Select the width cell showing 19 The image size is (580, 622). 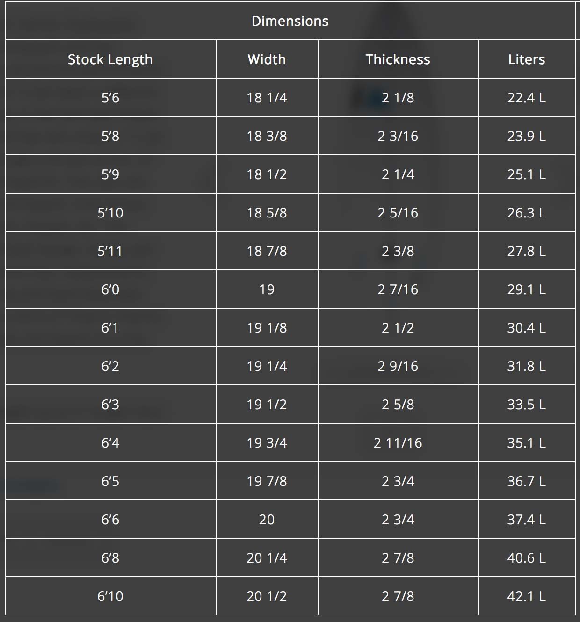pyautogui.click(x=267, y=289)
